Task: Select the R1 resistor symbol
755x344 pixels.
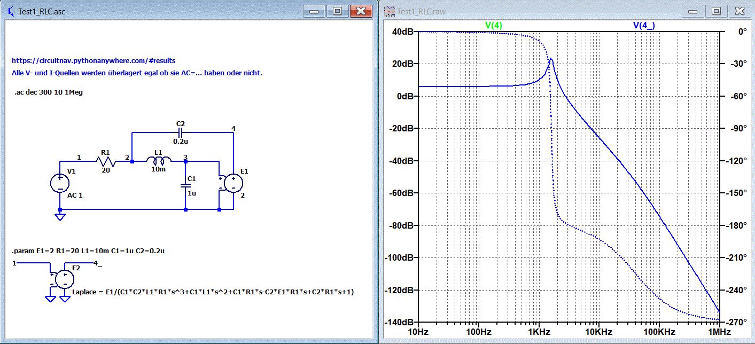Action: point(105,160)
